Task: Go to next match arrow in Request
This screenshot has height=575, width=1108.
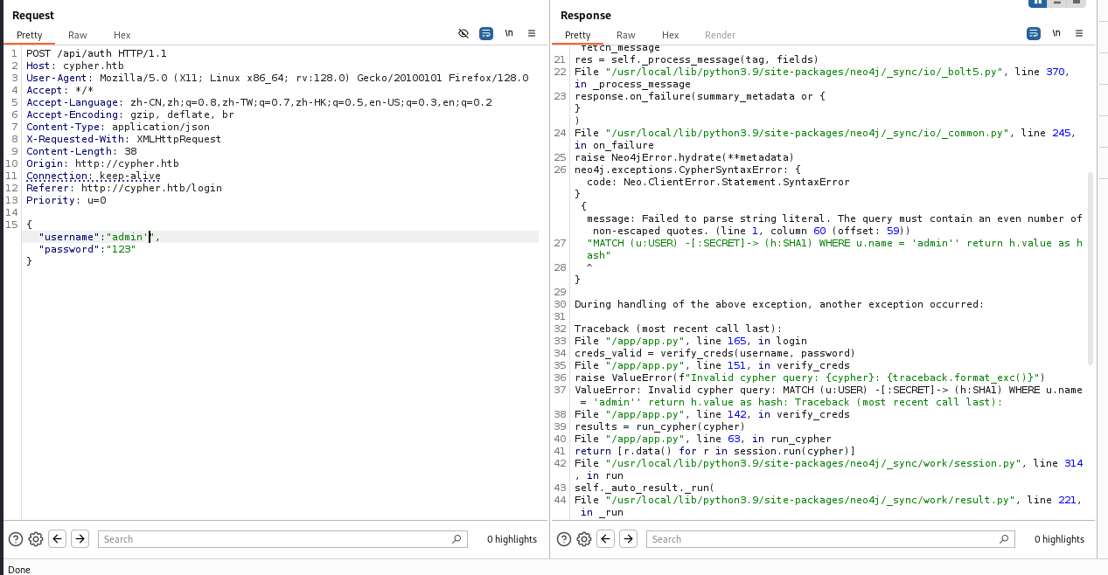Action: (x=80, y=539)
